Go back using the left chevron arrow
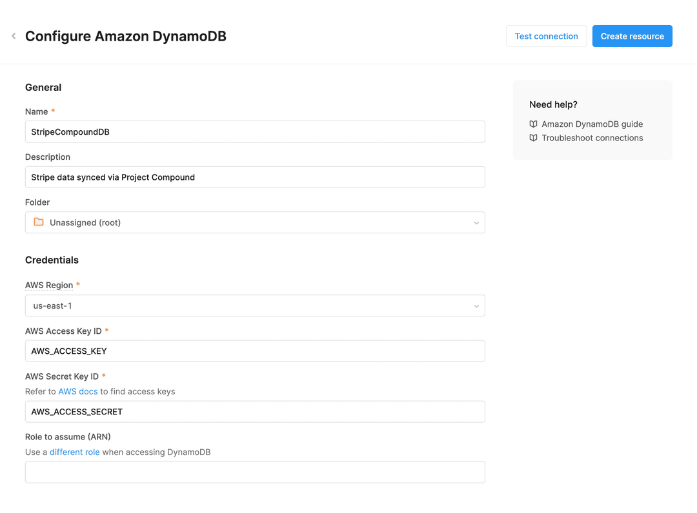Screen dimensions: 697x513 click(14, 36)
